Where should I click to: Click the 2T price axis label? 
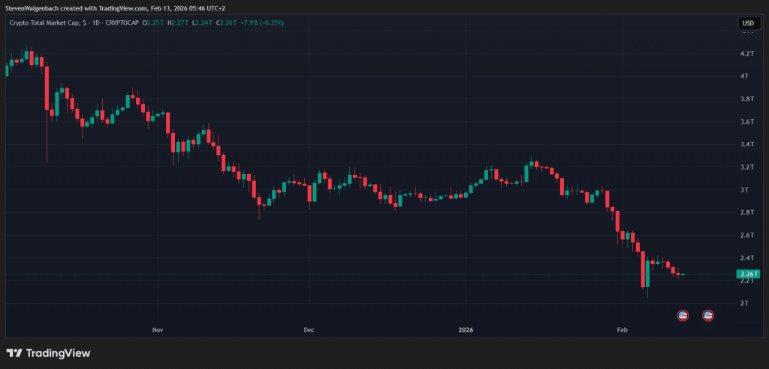[x=745, y=303]
